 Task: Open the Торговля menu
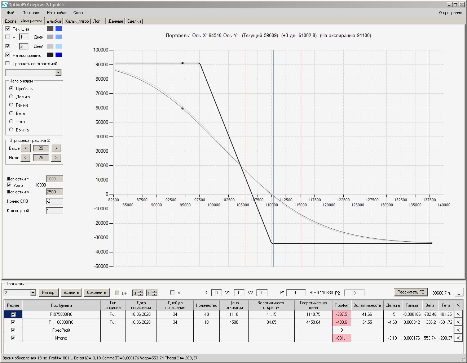[x=32, y=13]
